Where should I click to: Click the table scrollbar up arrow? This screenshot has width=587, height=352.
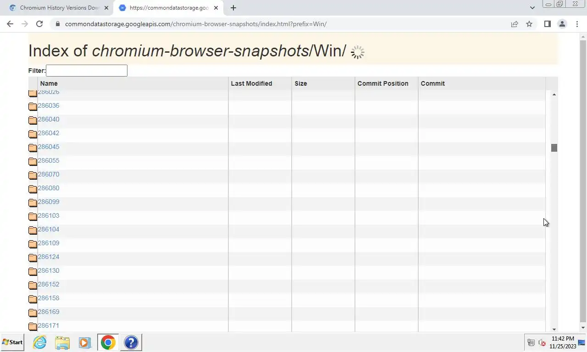point(554,94)
